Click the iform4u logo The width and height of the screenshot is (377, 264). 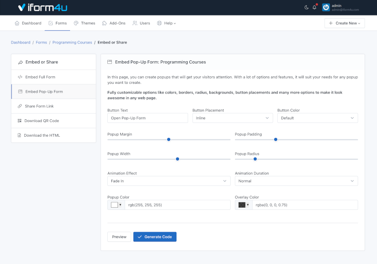click(43, 8)
